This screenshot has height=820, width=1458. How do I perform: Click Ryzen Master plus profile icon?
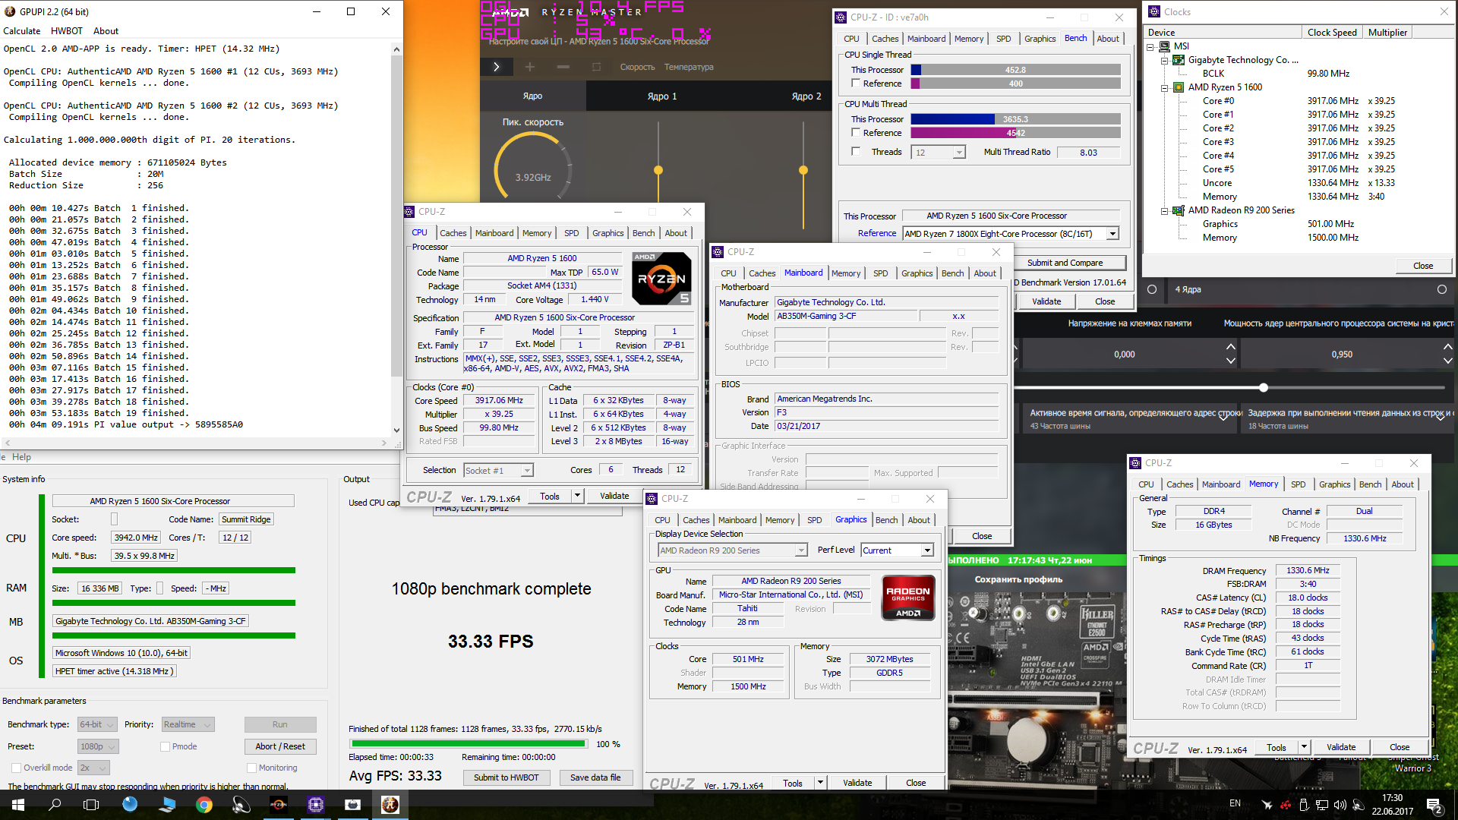[530, 67]
